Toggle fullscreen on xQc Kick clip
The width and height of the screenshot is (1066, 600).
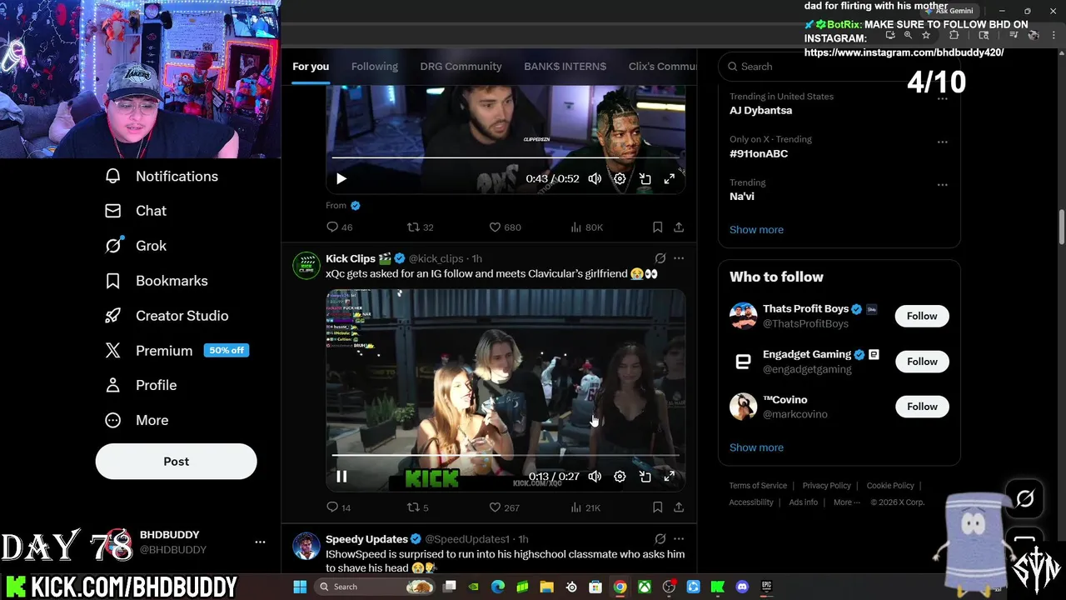669,477
